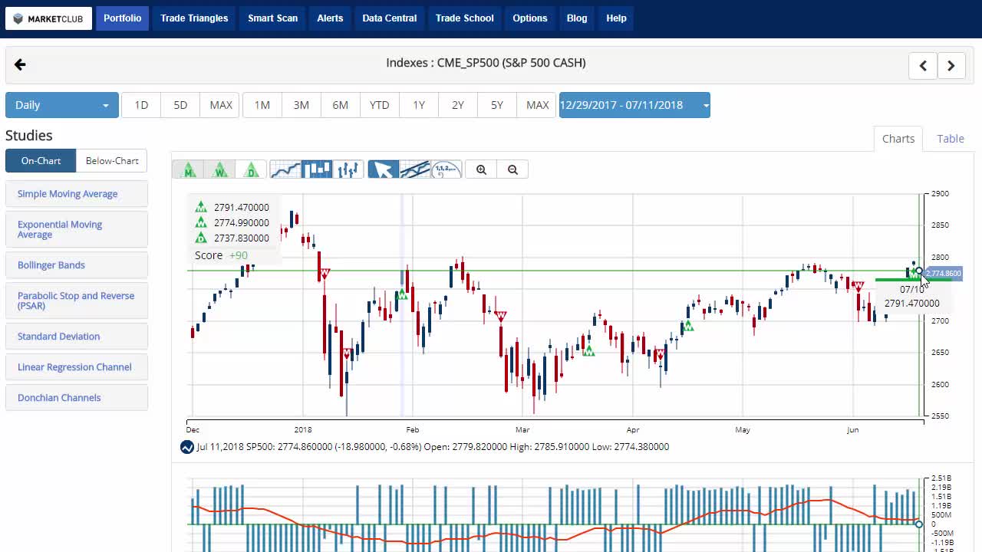Add Linear Regression Channel study
The image size is (982, 552).
(77, 367)
